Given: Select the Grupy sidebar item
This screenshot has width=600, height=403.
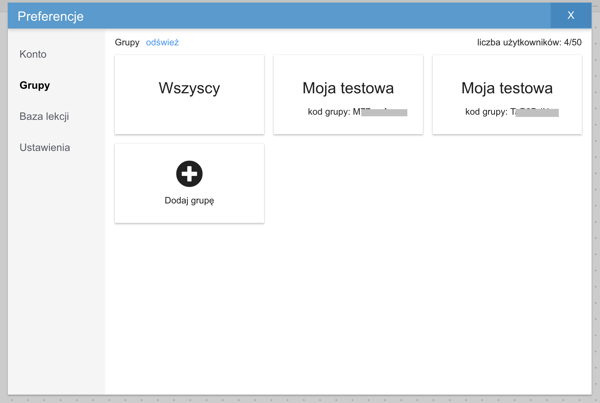Looking at the screenshot, I should tap(35, 85).
